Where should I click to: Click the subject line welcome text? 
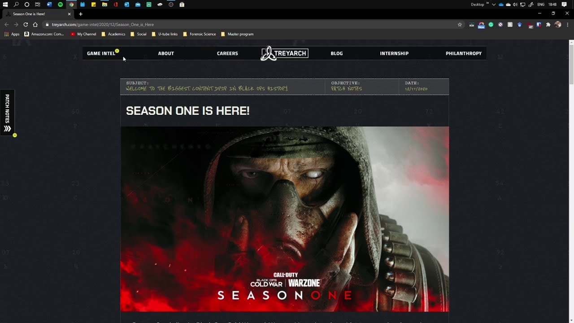207,89
